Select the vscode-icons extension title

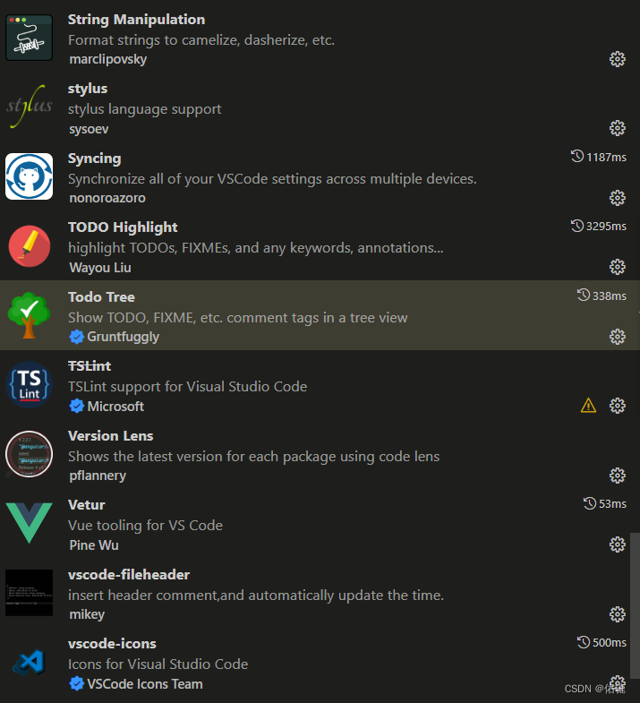(x=112, y=644)
